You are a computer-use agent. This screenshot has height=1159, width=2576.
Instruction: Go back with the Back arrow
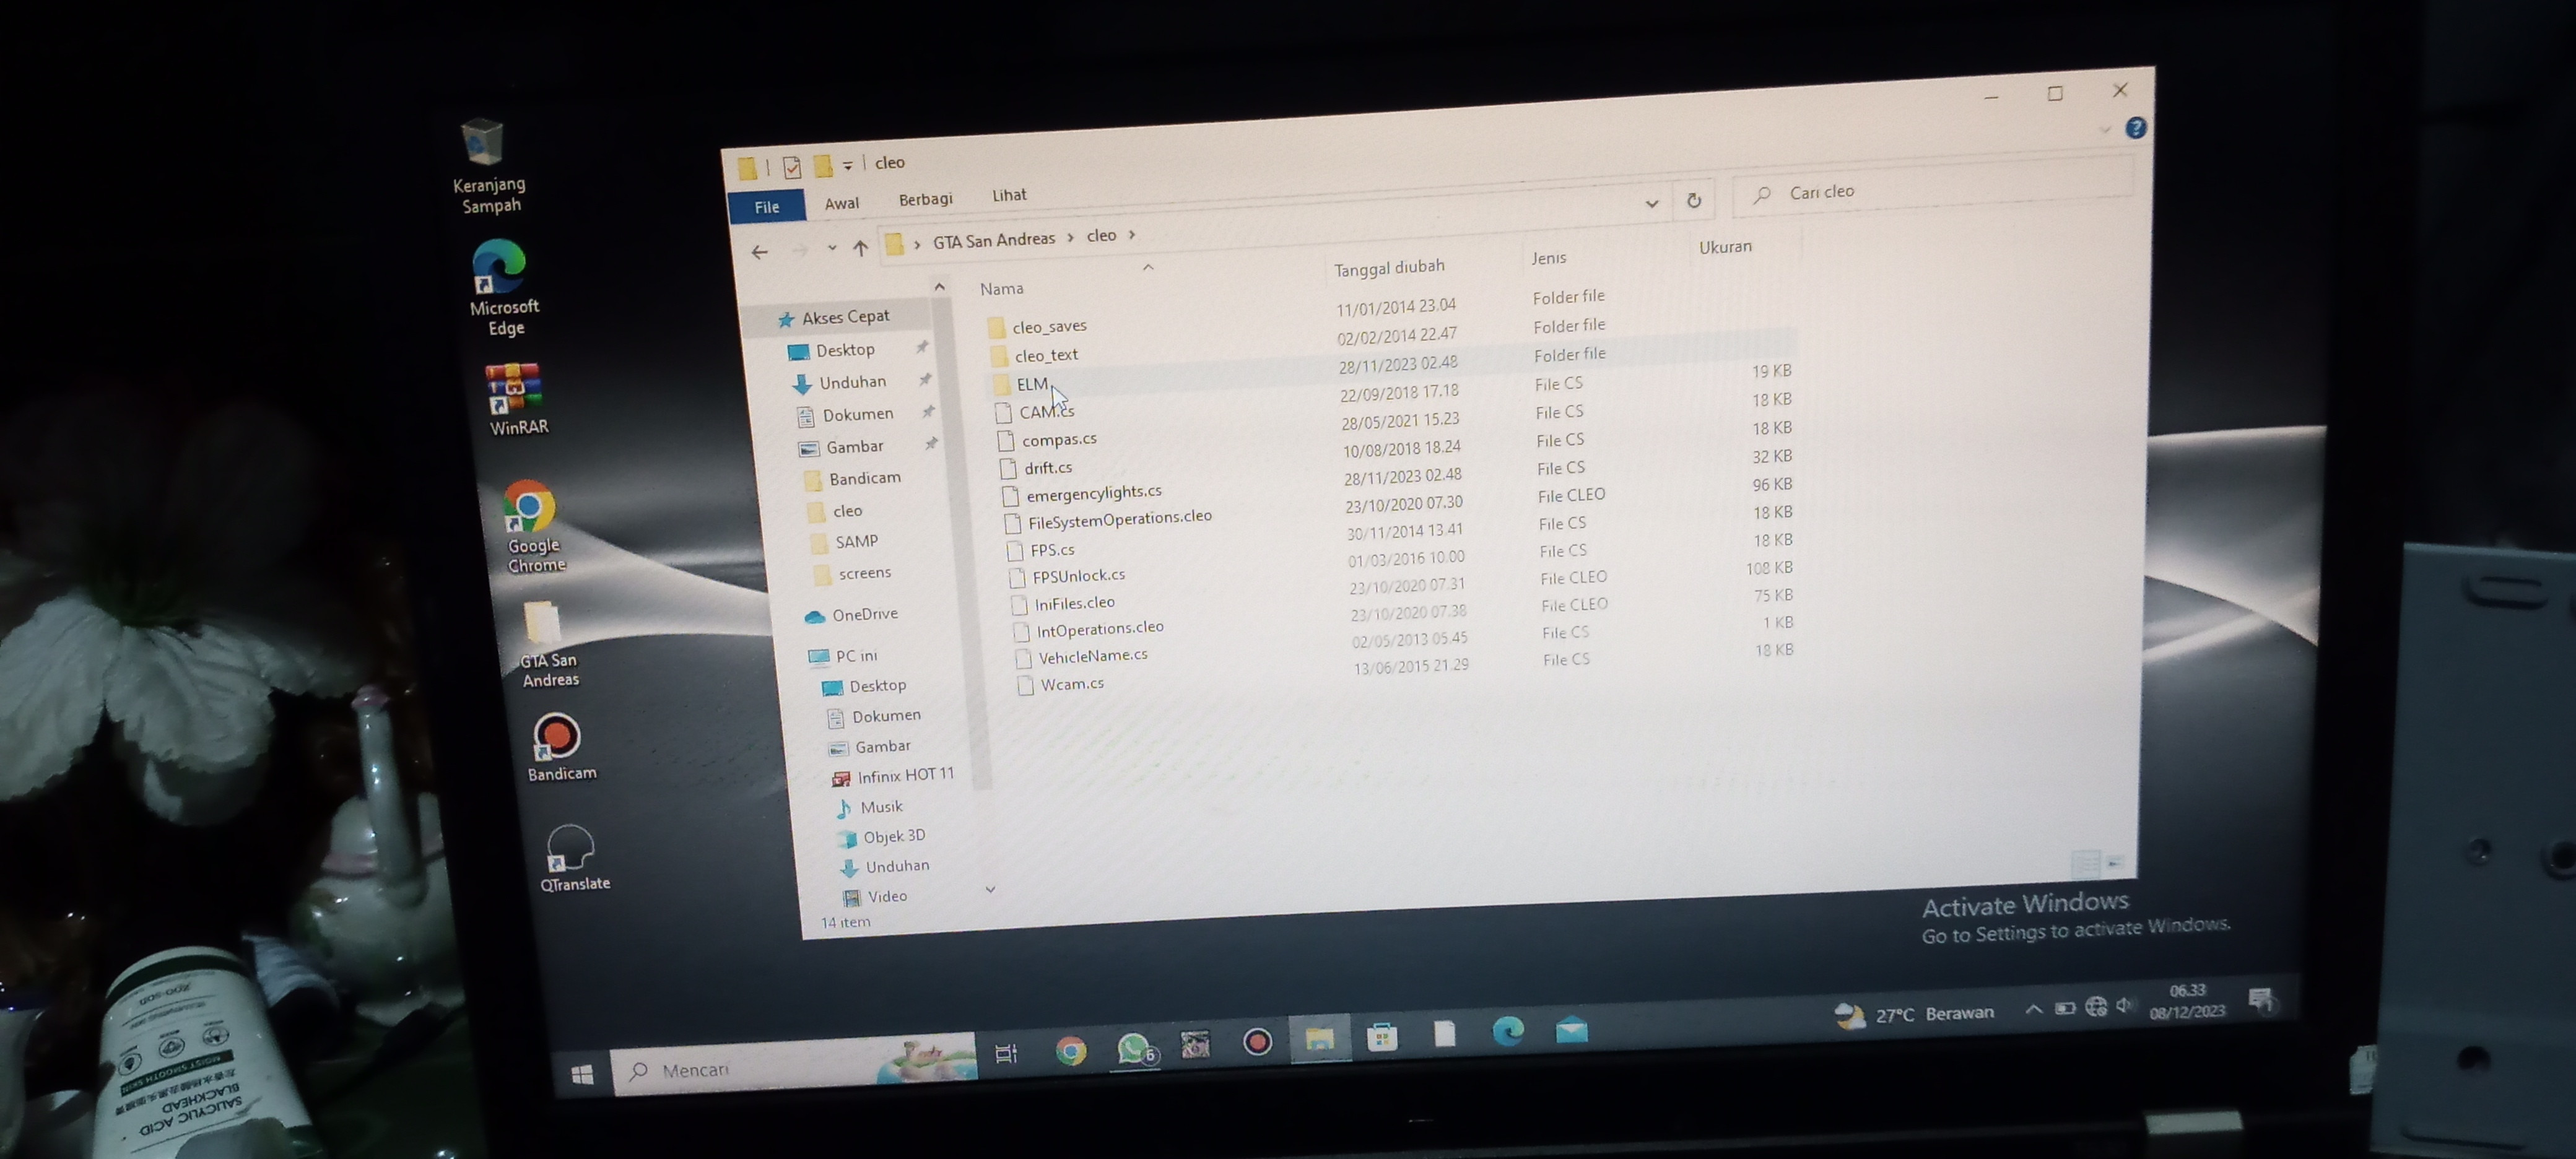(760, 252)
